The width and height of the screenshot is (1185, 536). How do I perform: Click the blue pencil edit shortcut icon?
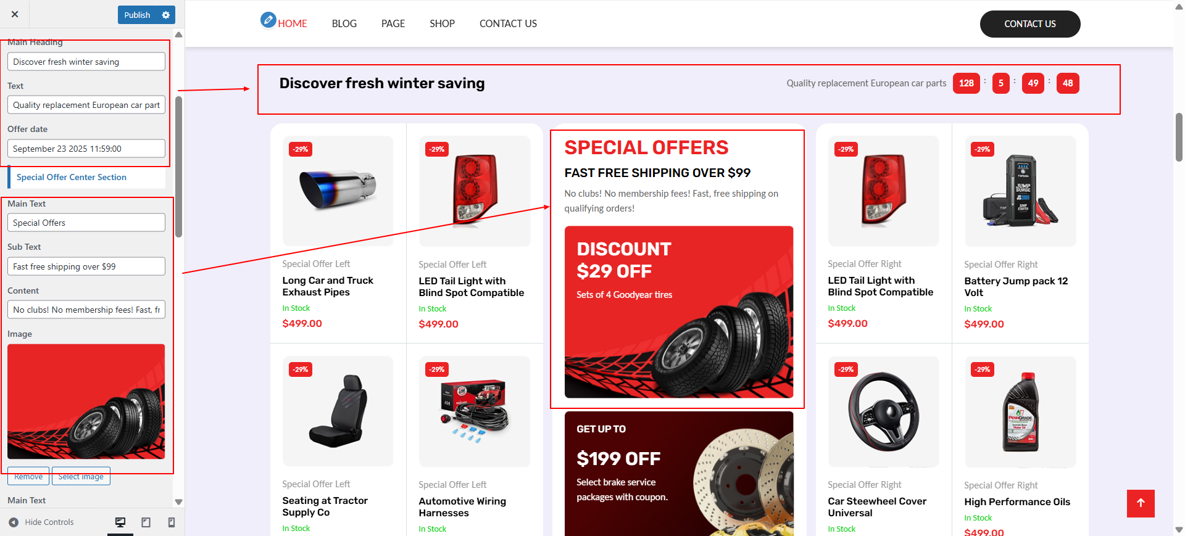(268, 20)
